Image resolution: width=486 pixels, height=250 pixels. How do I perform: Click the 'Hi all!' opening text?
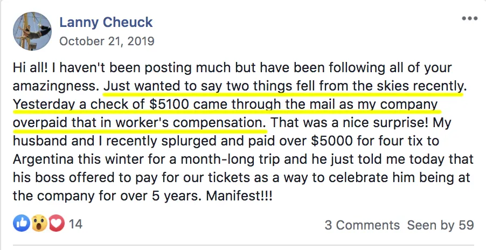point(31,68)
